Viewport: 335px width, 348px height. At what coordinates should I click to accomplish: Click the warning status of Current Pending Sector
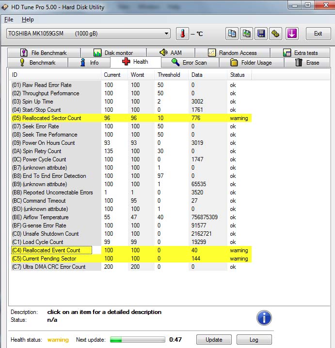coord(239,259)
